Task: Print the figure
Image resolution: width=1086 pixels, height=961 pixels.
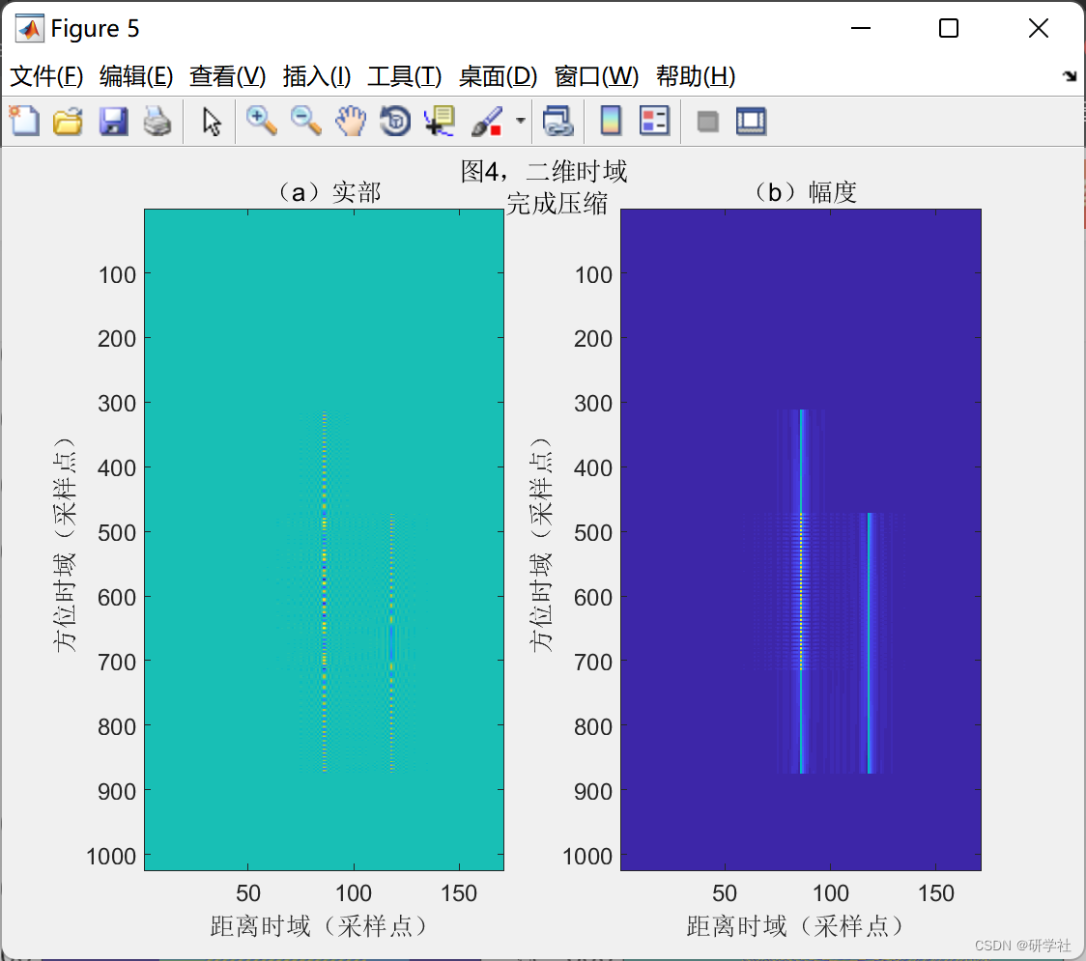Action: coord(157,121)
